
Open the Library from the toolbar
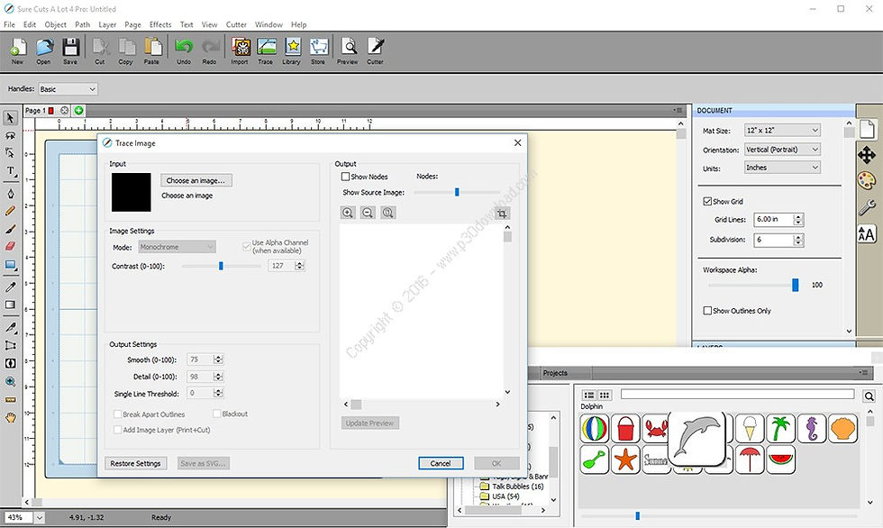coord(292,51)
